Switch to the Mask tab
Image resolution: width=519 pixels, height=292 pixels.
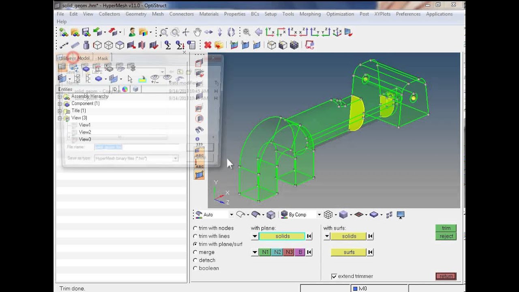coord(103,58)
